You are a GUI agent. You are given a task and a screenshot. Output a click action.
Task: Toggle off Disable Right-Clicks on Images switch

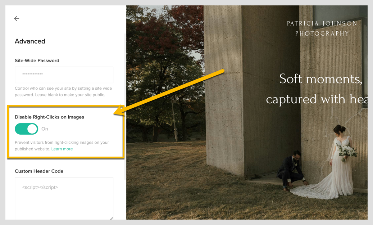tap(26, 129)
